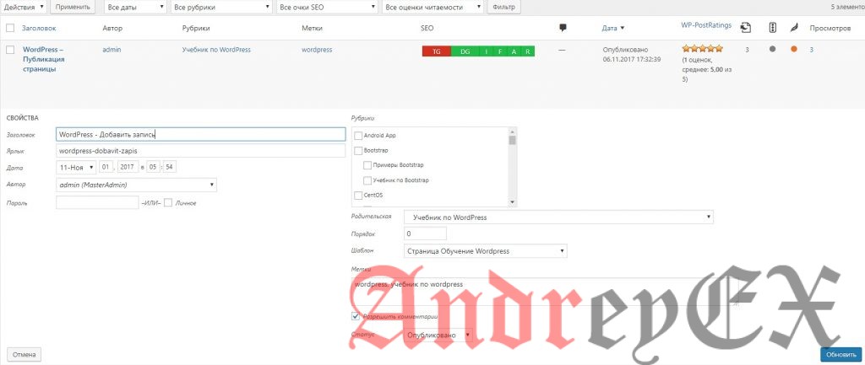865x365 pixels.
Task: Uncheck Разрешить комментарии checkbox
Action: (356, 317)
